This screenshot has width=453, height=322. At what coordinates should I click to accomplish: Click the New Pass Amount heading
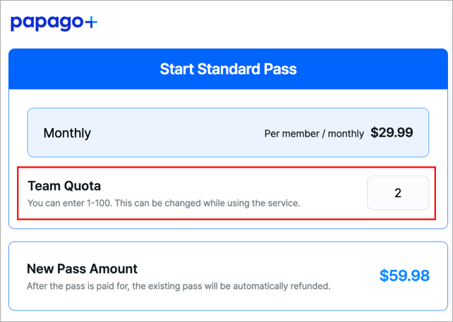click(82, 268)
